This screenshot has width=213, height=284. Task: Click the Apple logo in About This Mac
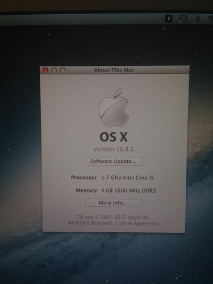click(114, 107)
